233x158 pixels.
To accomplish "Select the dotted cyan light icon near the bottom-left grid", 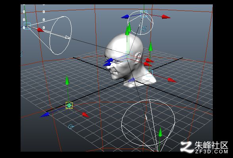I will pyautogui.click(x=71, y=126).
